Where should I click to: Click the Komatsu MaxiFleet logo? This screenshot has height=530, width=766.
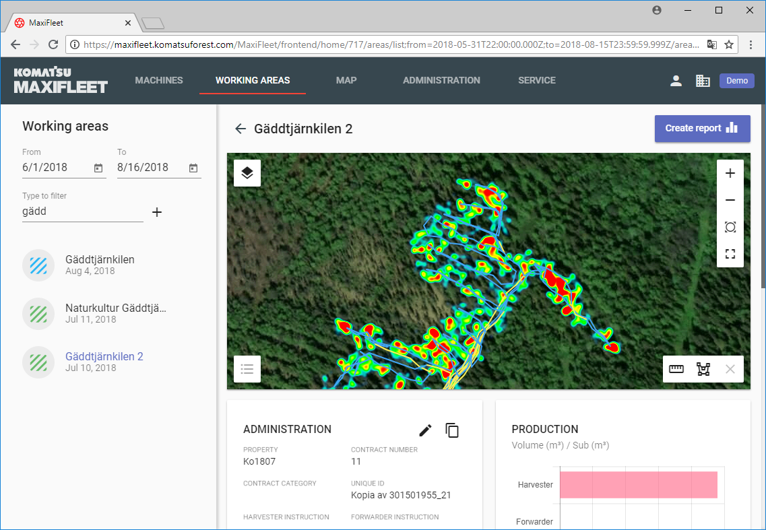pyautogui.click(x=61, y=80)
